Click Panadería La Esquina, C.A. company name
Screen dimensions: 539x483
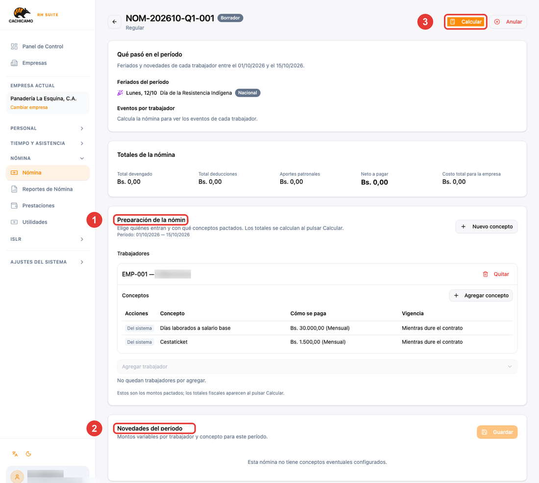click(43, 99)
